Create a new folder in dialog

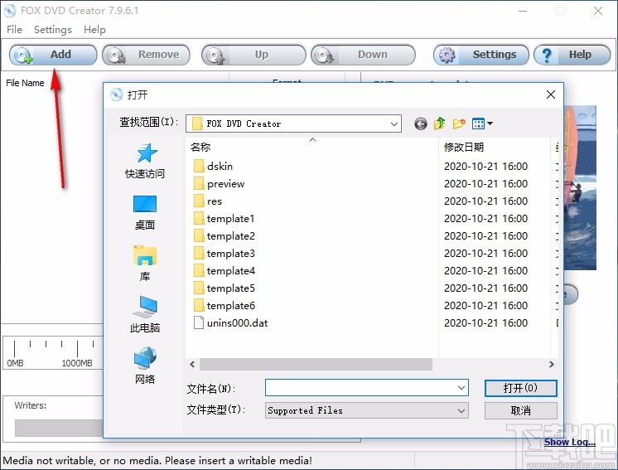[x=459, y=124]
